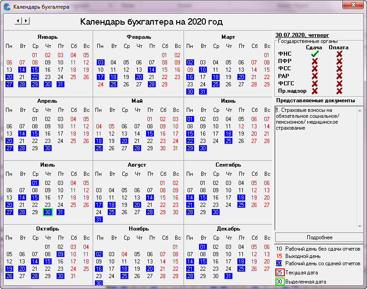Click the РАР Сдача red cross icon
This screenshot has height=289, width=367.
point(315,76)
